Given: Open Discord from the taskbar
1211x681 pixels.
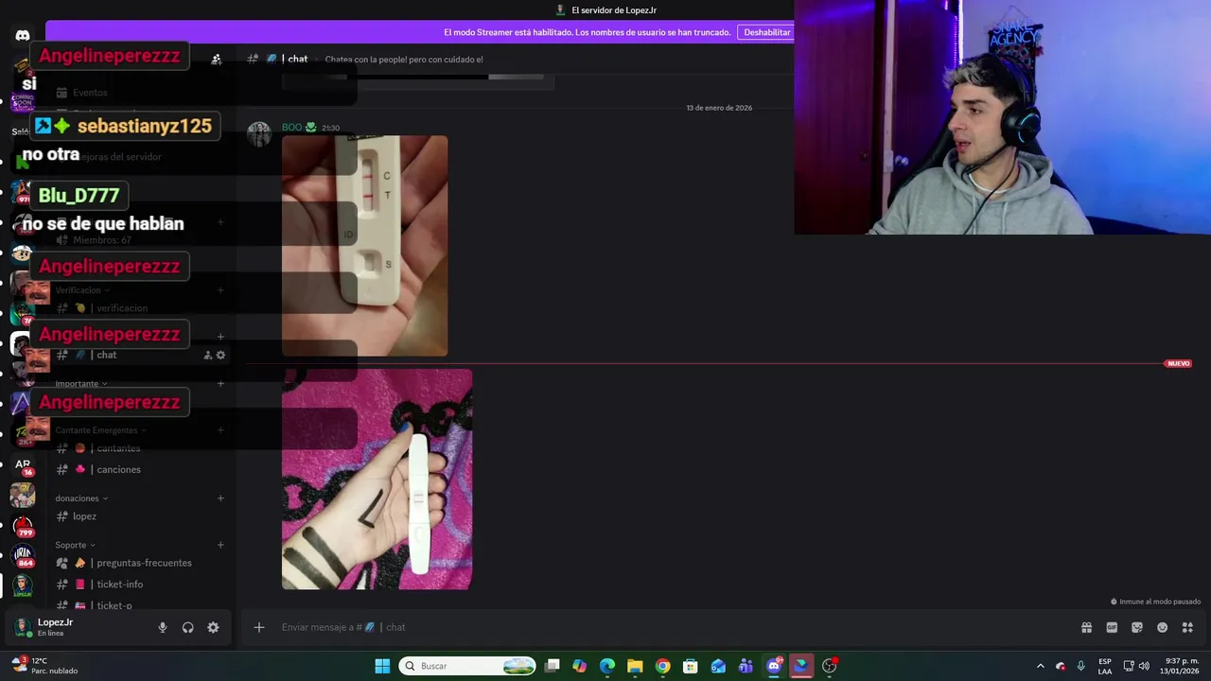Looking at the screenshot, I should click(774, 666).
